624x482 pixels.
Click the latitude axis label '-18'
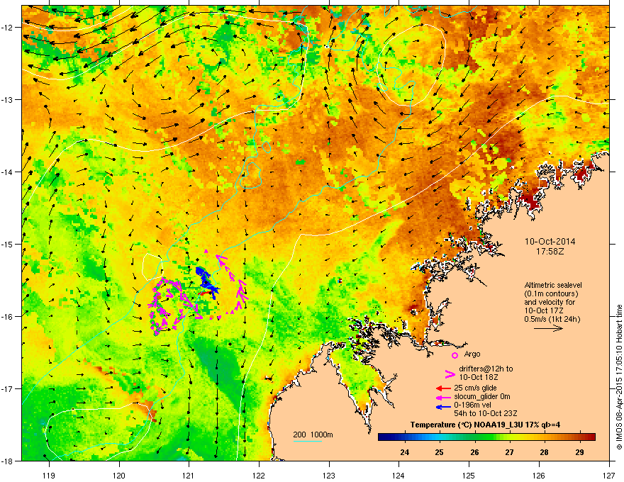tap(8, 461)
